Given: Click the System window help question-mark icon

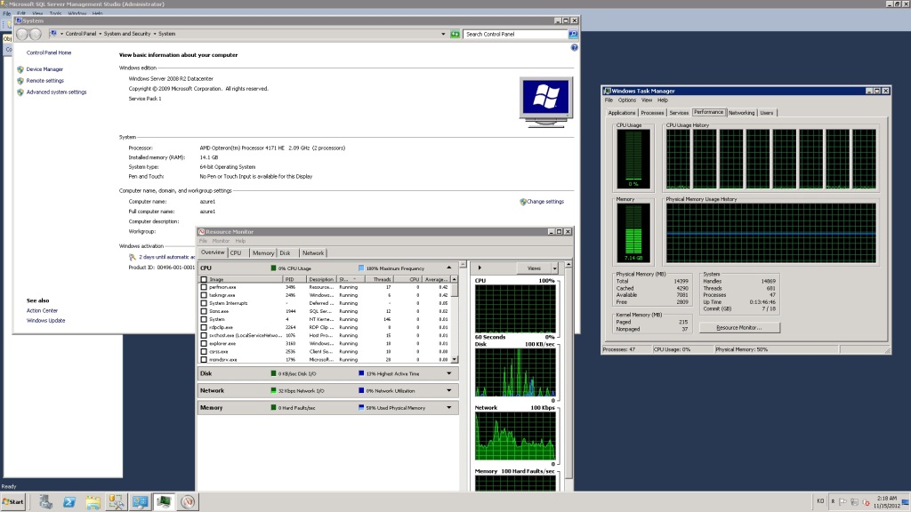Looking at the screenshot, I should click(574, 48).
